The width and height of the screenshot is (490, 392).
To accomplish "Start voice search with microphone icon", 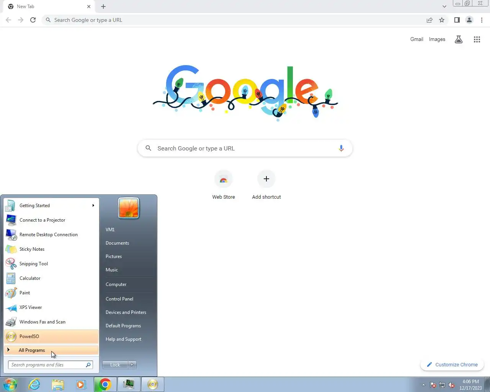I will (x=341, y=148).
